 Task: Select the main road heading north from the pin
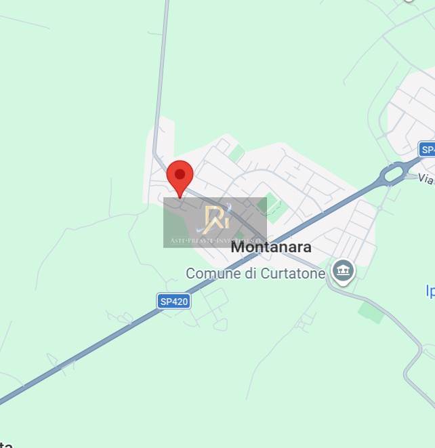161,77
